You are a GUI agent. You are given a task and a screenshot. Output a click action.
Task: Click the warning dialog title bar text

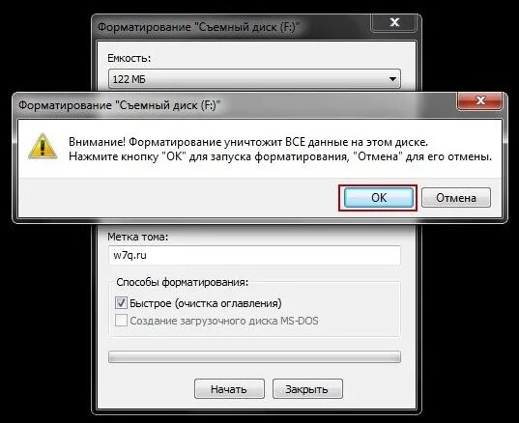120,105
